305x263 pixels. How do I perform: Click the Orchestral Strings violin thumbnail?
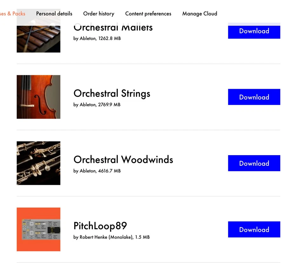click(38, 97)
